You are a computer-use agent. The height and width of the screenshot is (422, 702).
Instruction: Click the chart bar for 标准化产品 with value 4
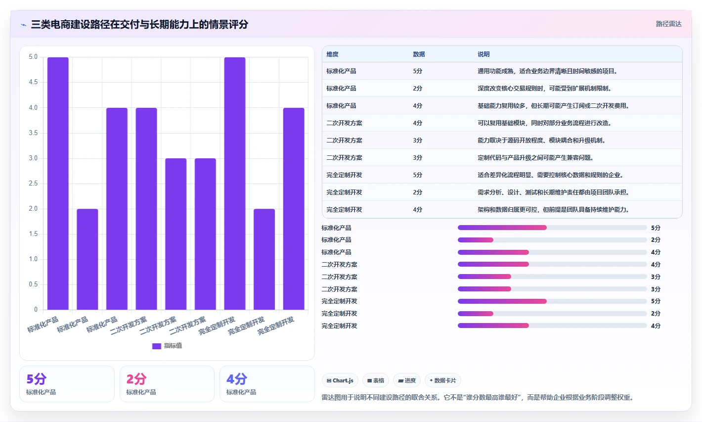tap(117, 209)
